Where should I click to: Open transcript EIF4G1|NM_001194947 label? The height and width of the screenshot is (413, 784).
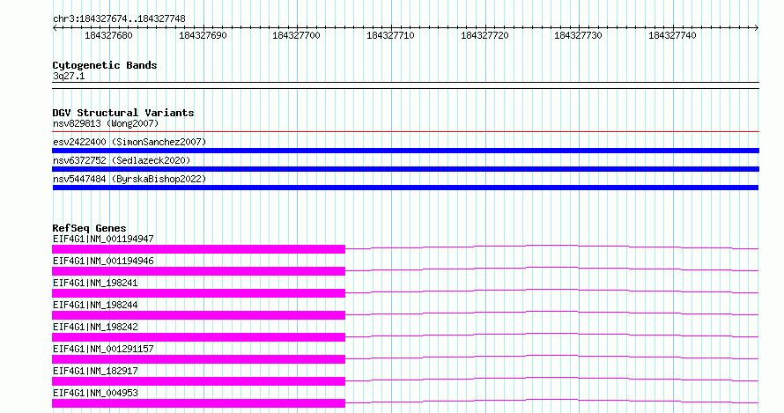103,239
